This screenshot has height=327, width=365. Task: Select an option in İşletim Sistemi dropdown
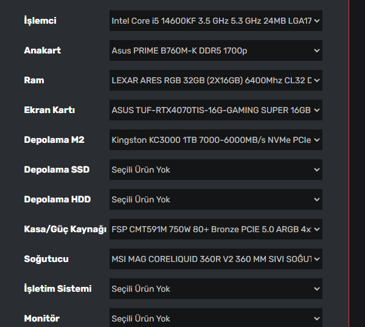point(215,289)
